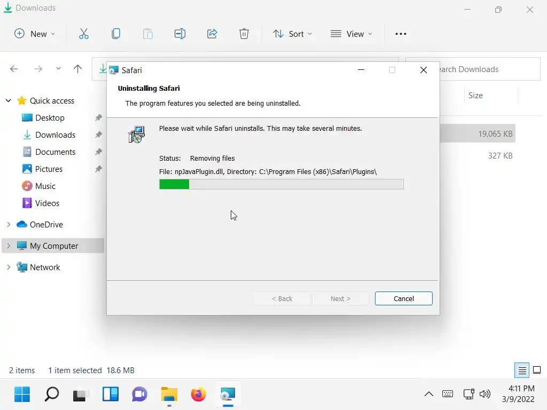Image resolution: width=547 pixels, height=410 pixels.
Task: Click the "Removing files" status text
Action: [213, 158]
